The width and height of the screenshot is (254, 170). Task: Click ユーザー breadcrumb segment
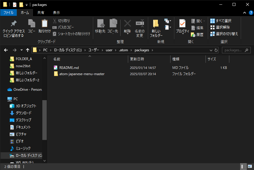93,50
